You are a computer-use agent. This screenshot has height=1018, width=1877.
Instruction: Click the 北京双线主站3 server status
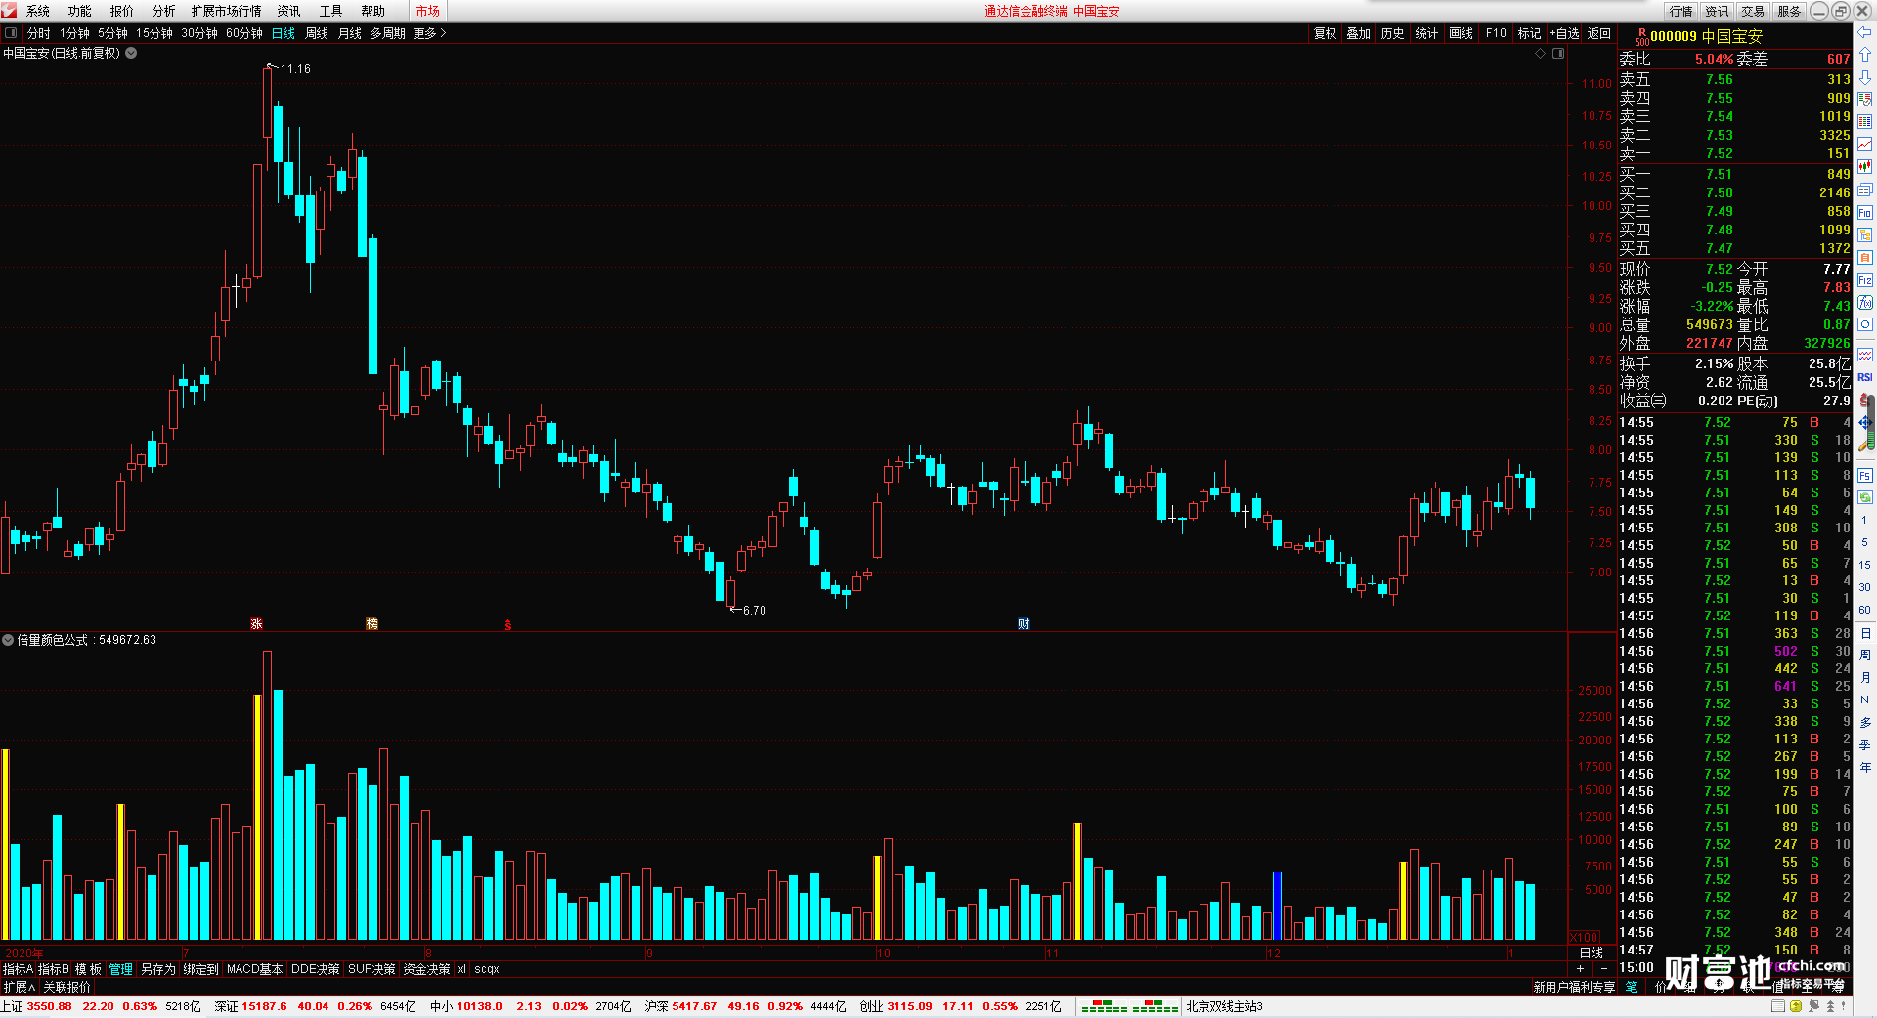[x=1225, y=1006]
